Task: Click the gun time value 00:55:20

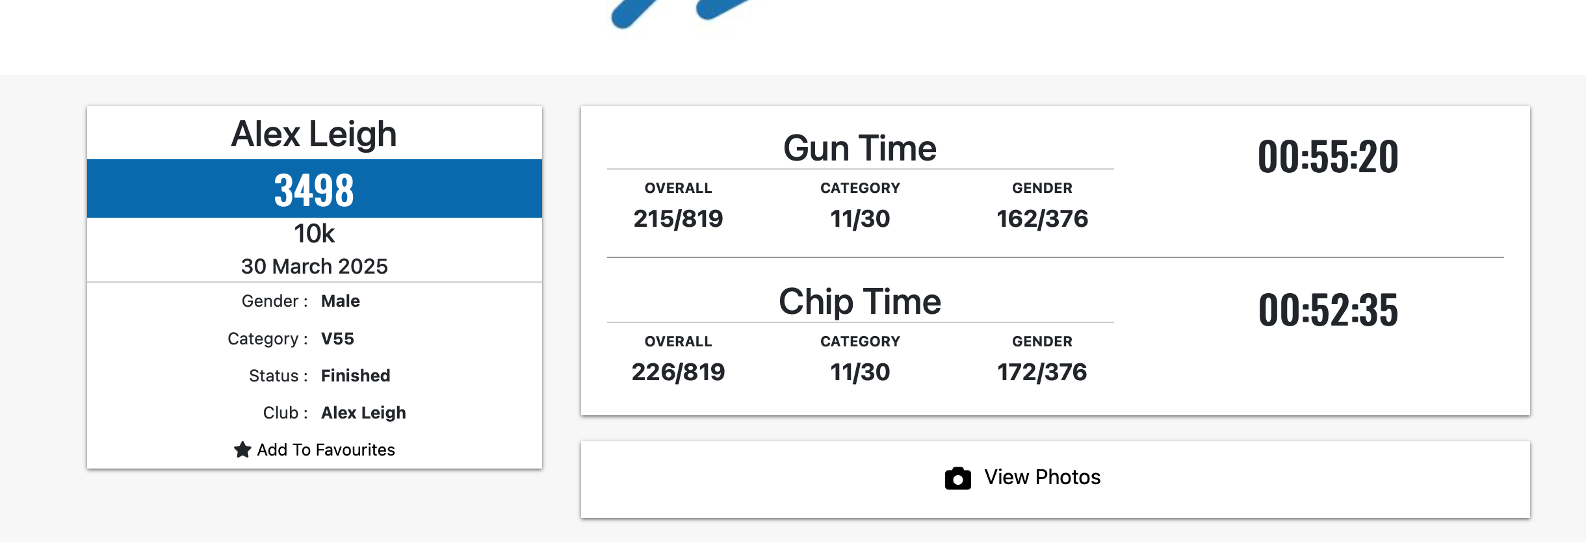Action: point(1328,157)
